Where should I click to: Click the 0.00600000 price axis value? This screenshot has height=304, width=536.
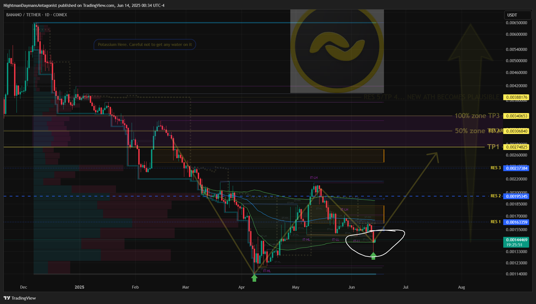516,34
